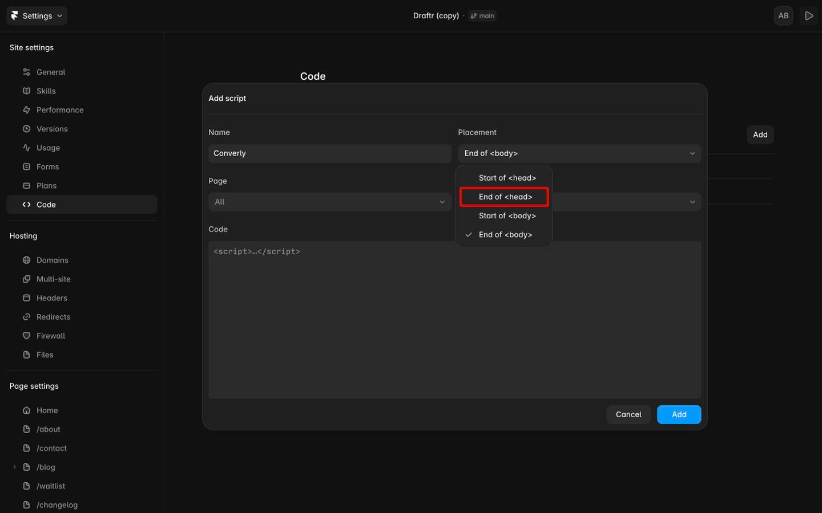Click the Redirects link icon
Viewport: 822px width, 513px height.
[26, 317]
